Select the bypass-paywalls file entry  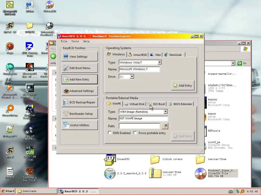222,74
